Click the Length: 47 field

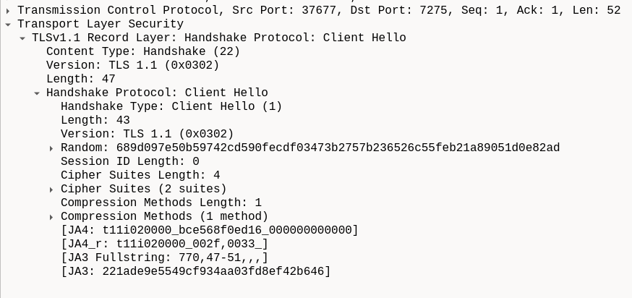(x=80, y=79)
